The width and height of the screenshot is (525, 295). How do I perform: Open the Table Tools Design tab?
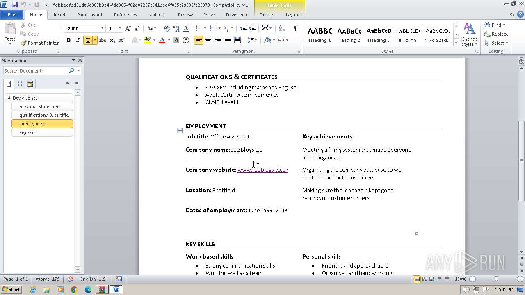pyautogui.click(x=267, y=15)
